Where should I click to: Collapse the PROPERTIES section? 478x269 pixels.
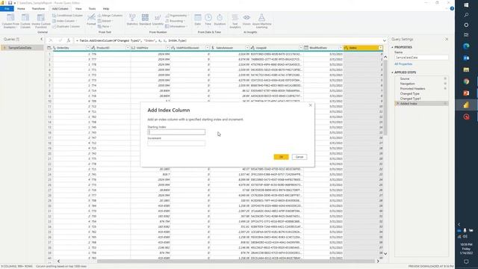393,47
